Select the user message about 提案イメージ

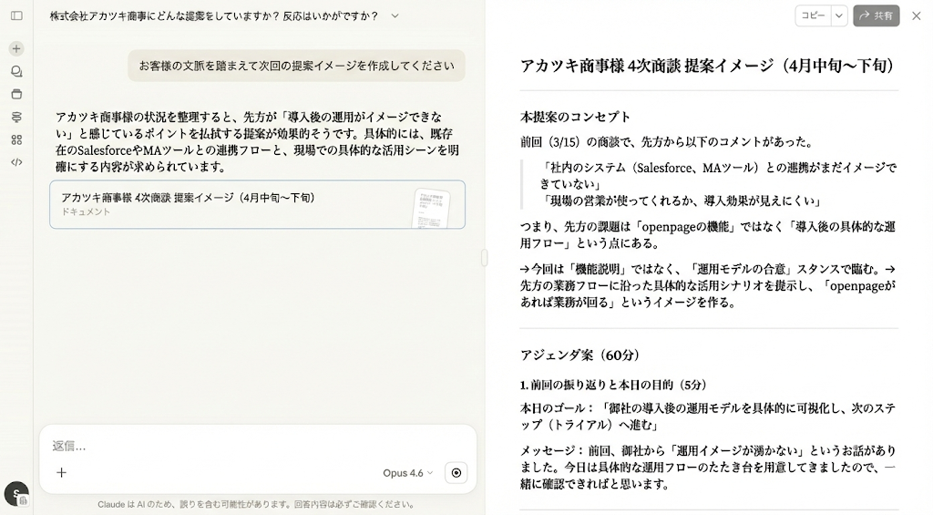[296, 66]
